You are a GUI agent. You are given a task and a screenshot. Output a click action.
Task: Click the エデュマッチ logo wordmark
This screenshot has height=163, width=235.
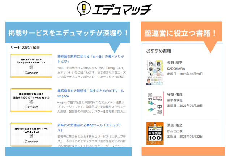[122, 9]
